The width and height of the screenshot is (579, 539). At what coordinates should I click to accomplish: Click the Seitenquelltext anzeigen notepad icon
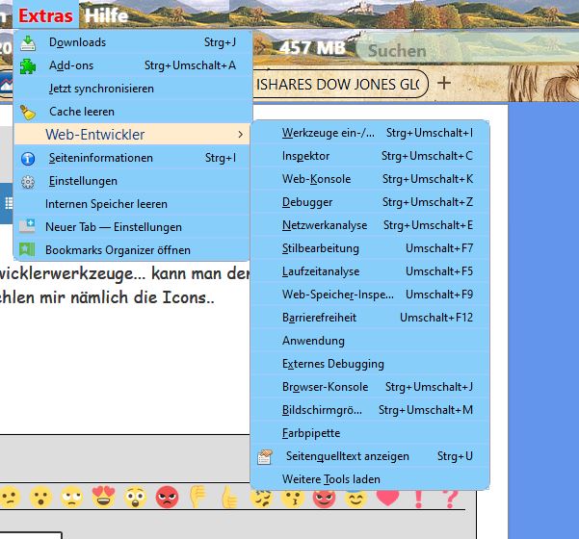click(264, 457)
